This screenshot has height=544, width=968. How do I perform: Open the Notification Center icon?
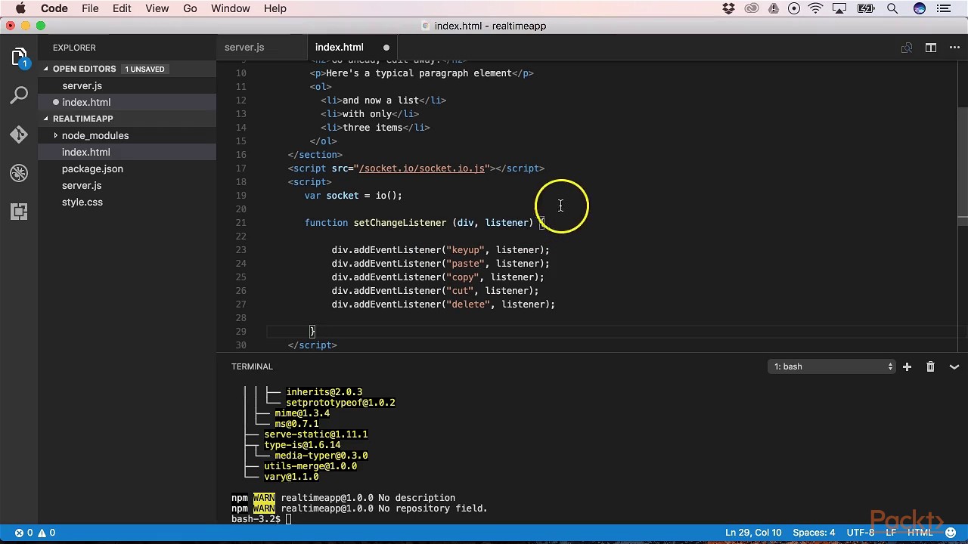click(943, 8)
